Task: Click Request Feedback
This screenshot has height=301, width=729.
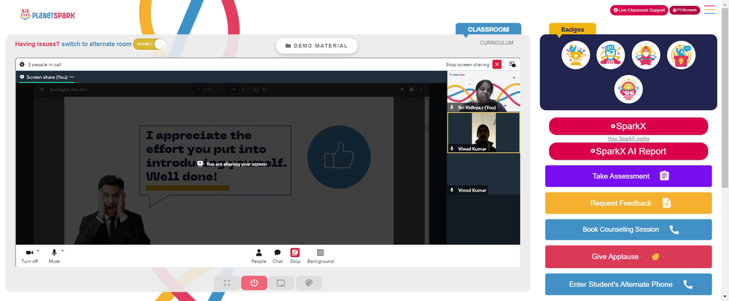Action: tap(628, 203)
